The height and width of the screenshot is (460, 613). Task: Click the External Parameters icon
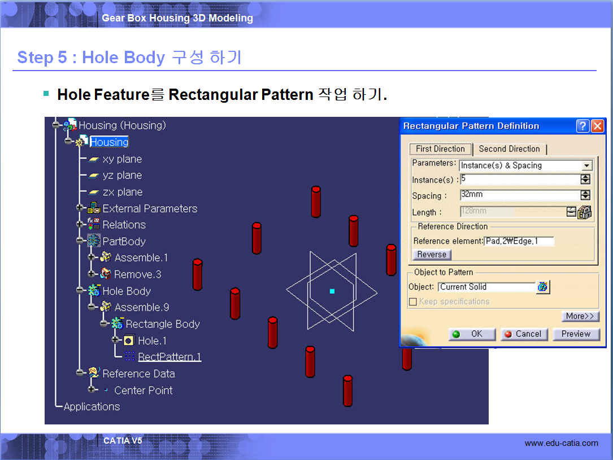click(94, 208)
